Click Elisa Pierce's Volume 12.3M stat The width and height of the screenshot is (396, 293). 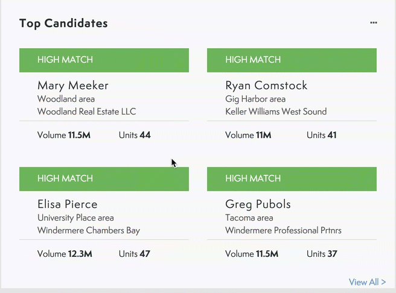(x=65, y=254)
